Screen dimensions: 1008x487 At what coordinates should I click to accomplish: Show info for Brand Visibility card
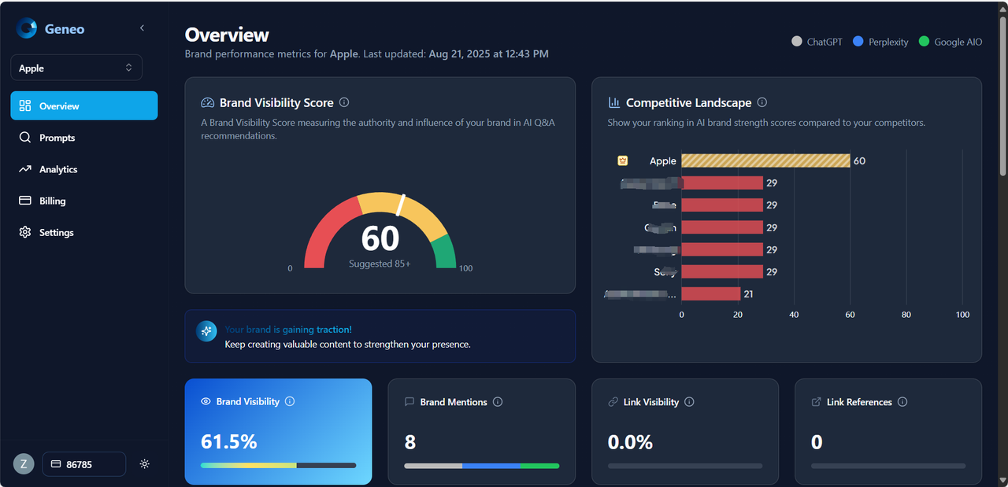point(290,401)
